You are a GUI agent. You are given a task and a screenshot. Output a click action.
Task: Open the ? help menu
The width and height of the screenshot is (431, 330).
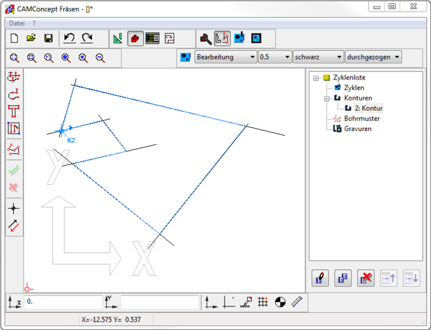point(34,23)
